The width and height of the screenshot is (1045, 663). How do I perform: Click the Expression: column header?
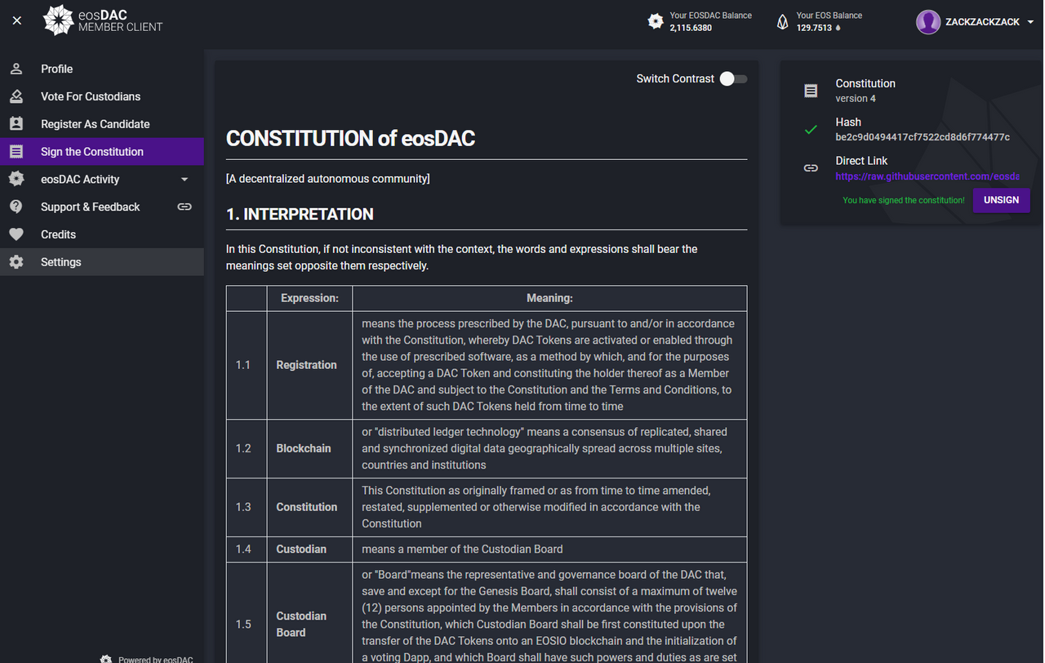point(309,298)
